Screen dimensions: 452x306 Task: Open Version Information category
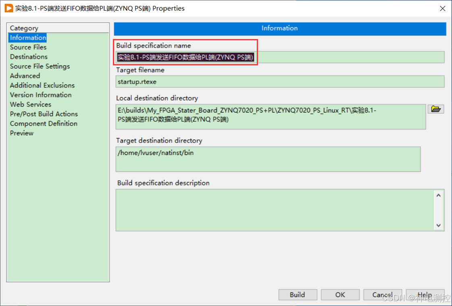(x=41, y=95)
